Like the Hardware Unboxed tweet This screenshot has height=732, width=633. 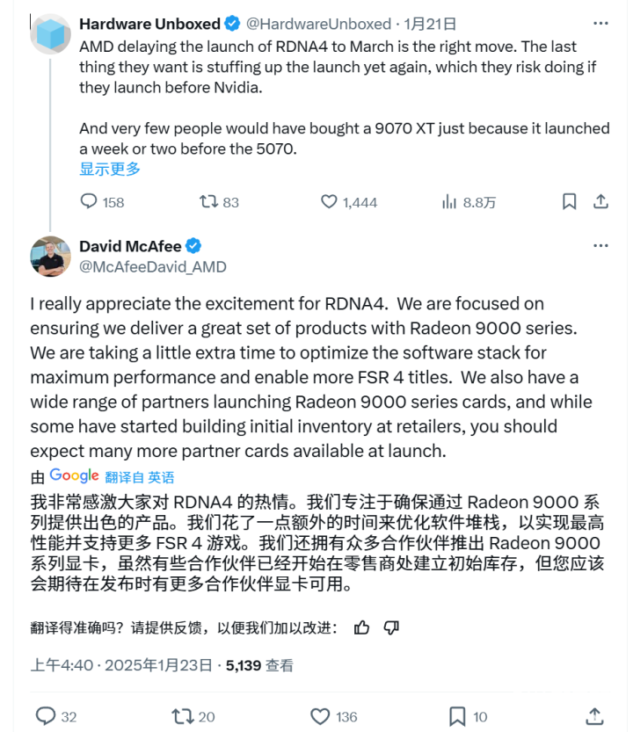tap(329, 202)
